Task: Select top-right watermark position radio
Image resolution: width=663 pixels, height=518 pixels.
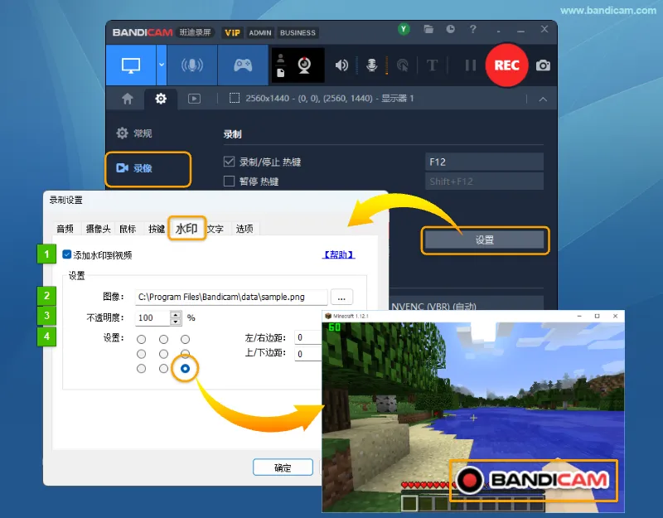Action: [x=185, y=339]
